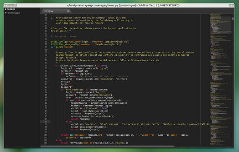Click the horizontal scrollbar at the bottom
Screen dimensions: 239x152
tap(107, 146)
